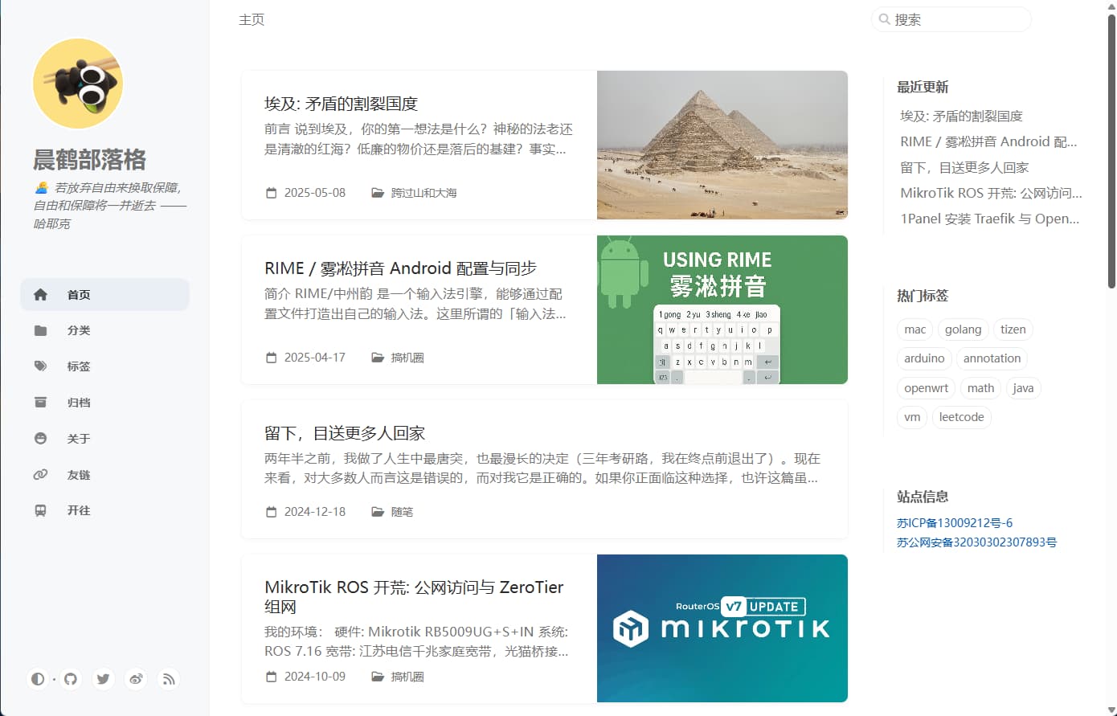Click the openwrt tag
Image resolution: width=1117 pixels, height=716 pixels.
[925, 387]
